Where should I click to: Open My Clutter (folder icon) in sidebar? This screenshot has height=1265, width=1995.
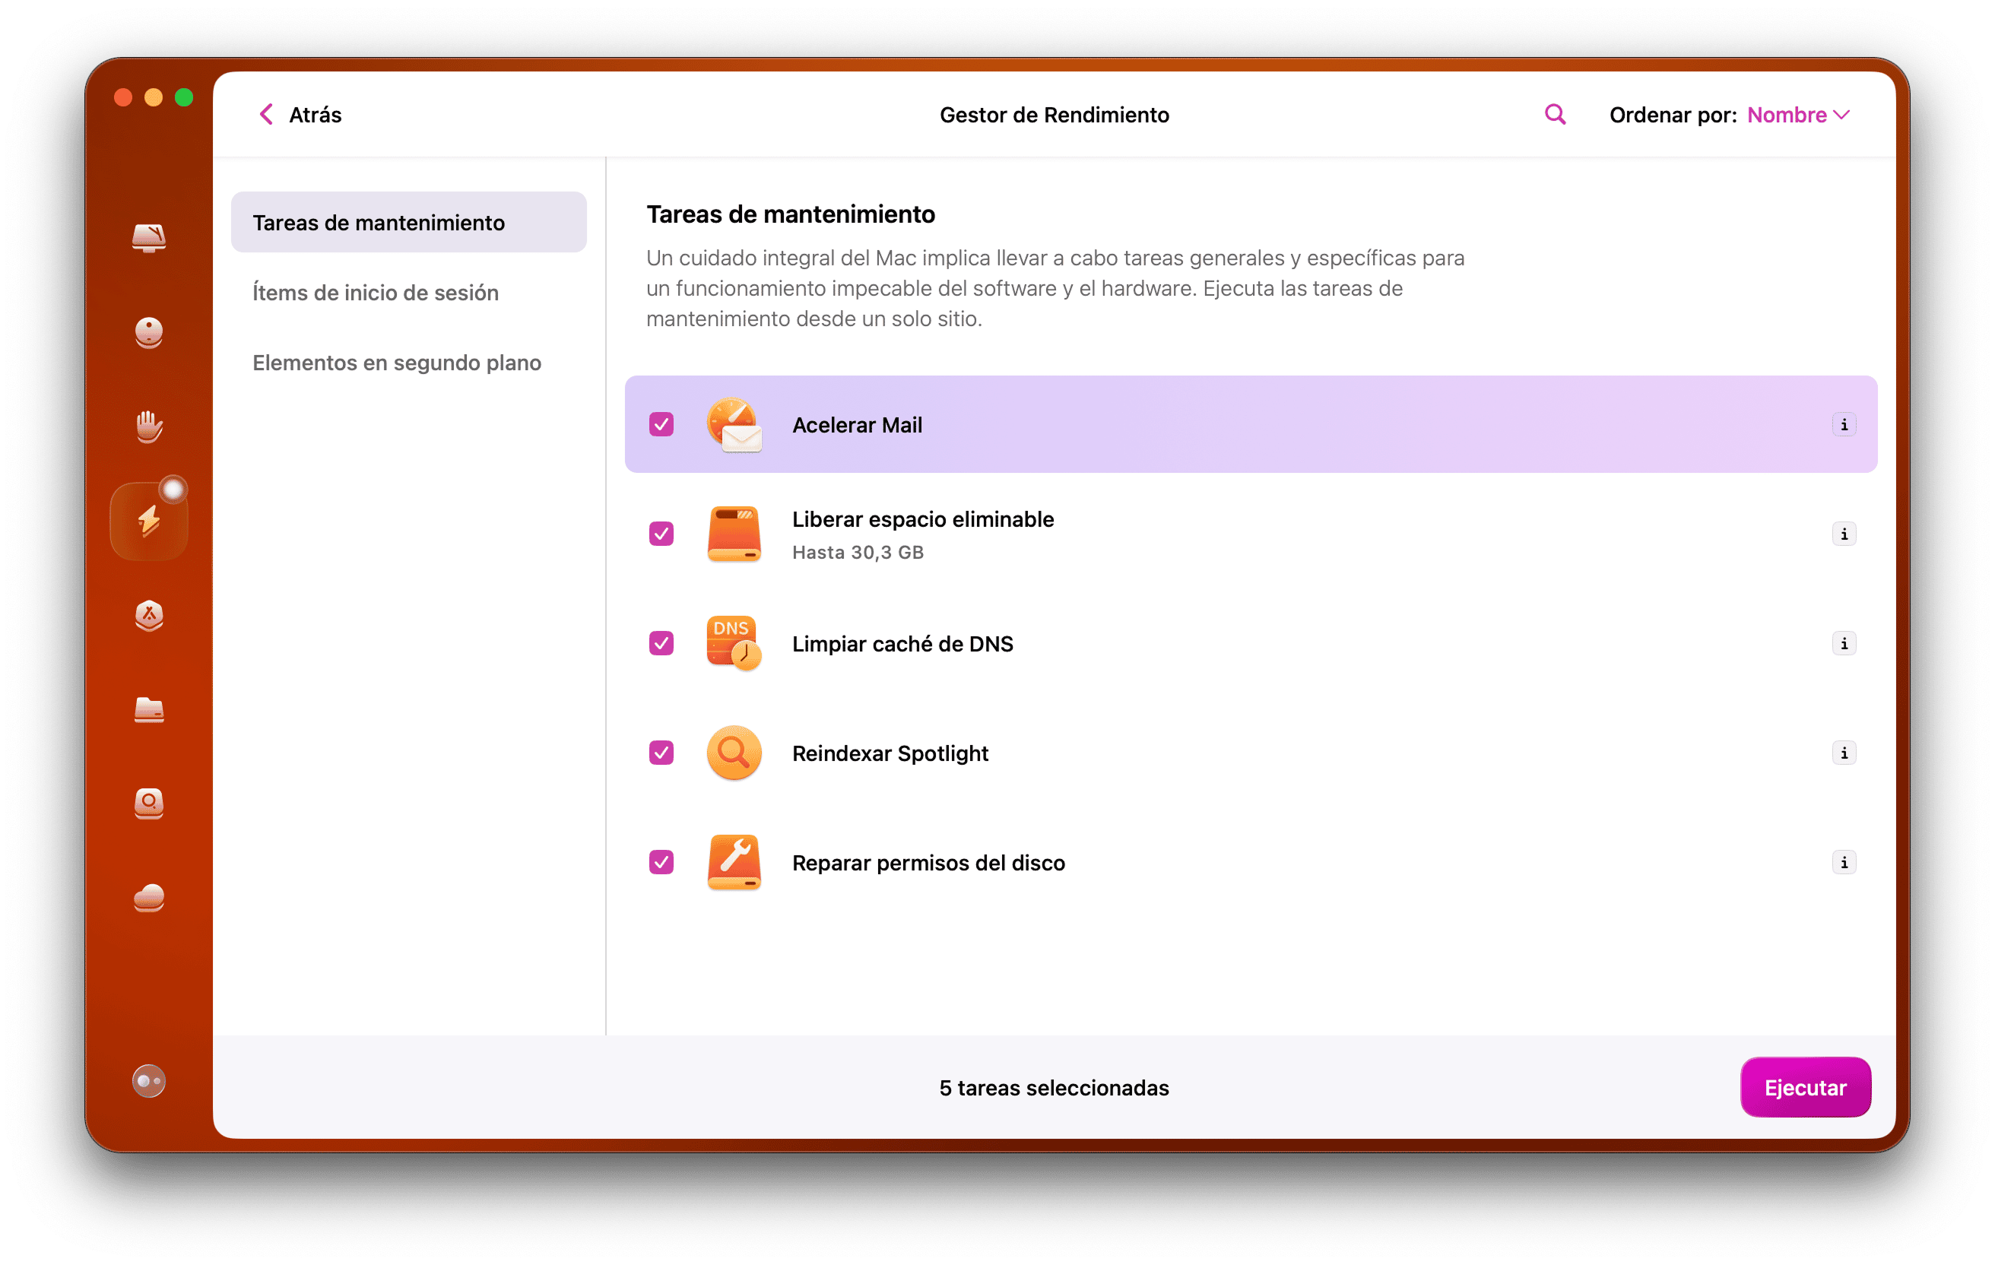[148, 710]
